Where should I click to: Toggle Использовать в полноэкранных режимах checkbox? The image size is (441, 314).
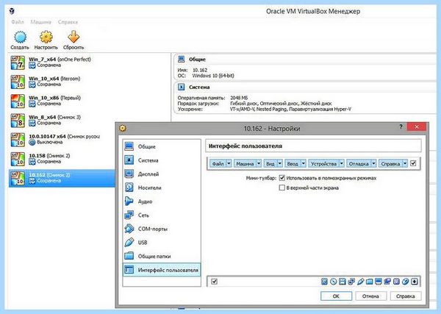(282, 178)
